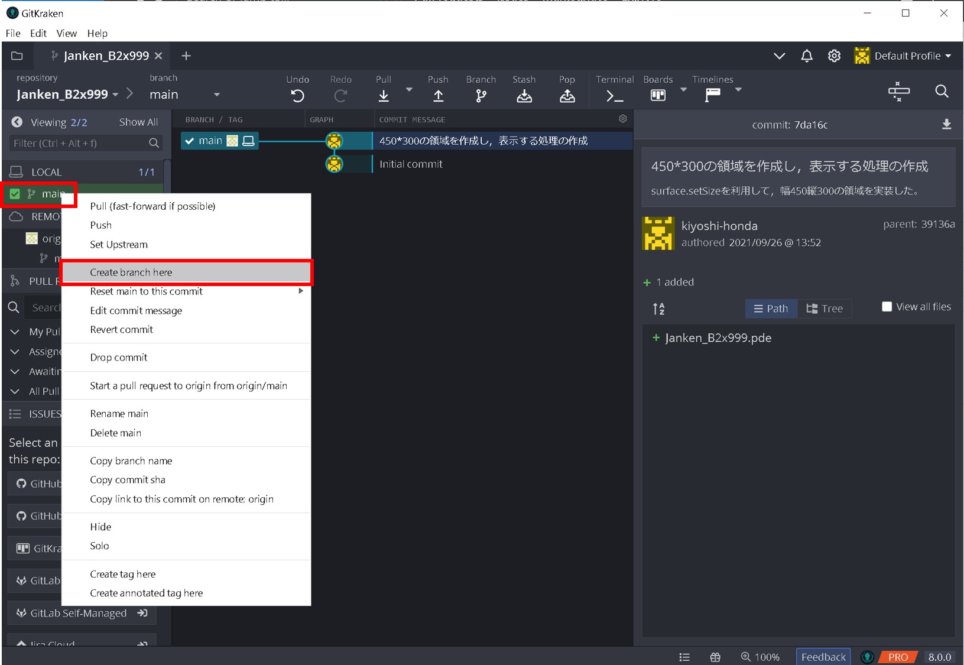Stash changes using the Stash icon
This screenshot has height=665, width=964.
[x=524, y=95]
